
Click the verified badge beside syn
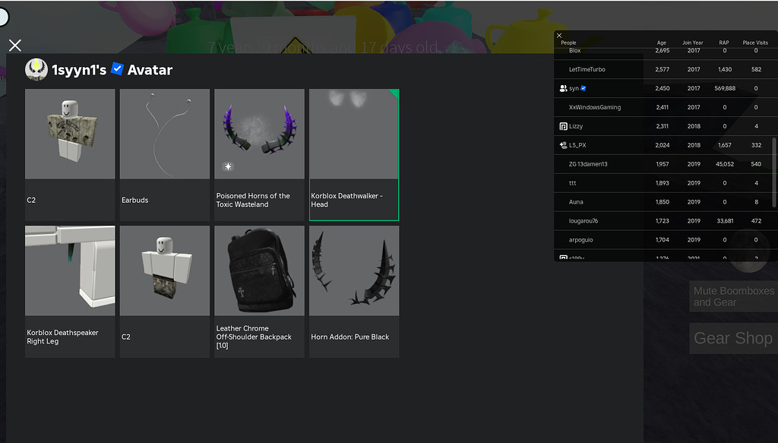[x=583, y=88]
